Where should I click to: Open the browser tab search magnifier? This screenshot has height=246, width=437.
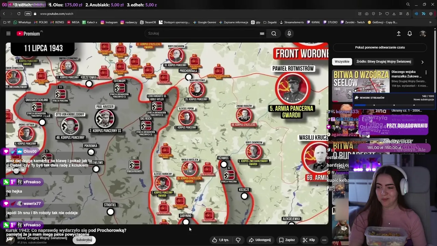coord(408,4)
